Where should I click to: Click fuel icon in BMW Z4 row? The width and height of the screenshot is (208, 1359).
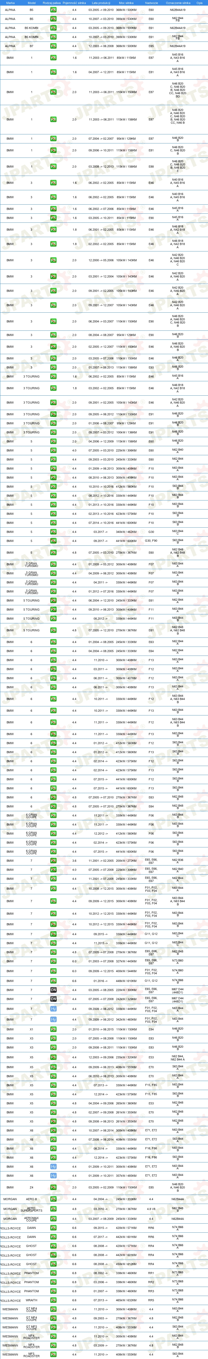point(53,1188)
